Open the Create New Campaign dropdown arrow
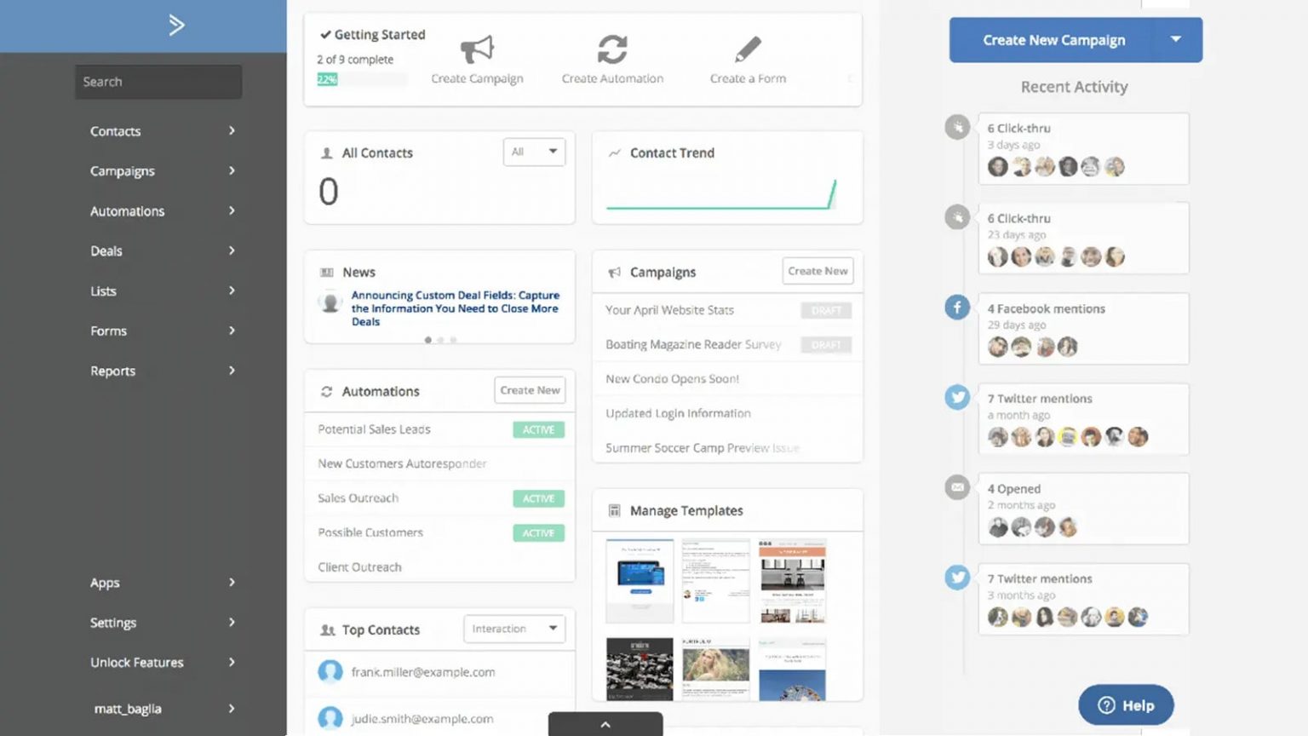The height and width of the screenshot is (736, 1308). pyautogui.click(x=1176, y=39)
